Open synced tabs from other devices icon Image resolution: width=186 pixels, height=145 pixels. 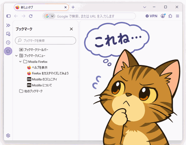(x=8, y=34)
